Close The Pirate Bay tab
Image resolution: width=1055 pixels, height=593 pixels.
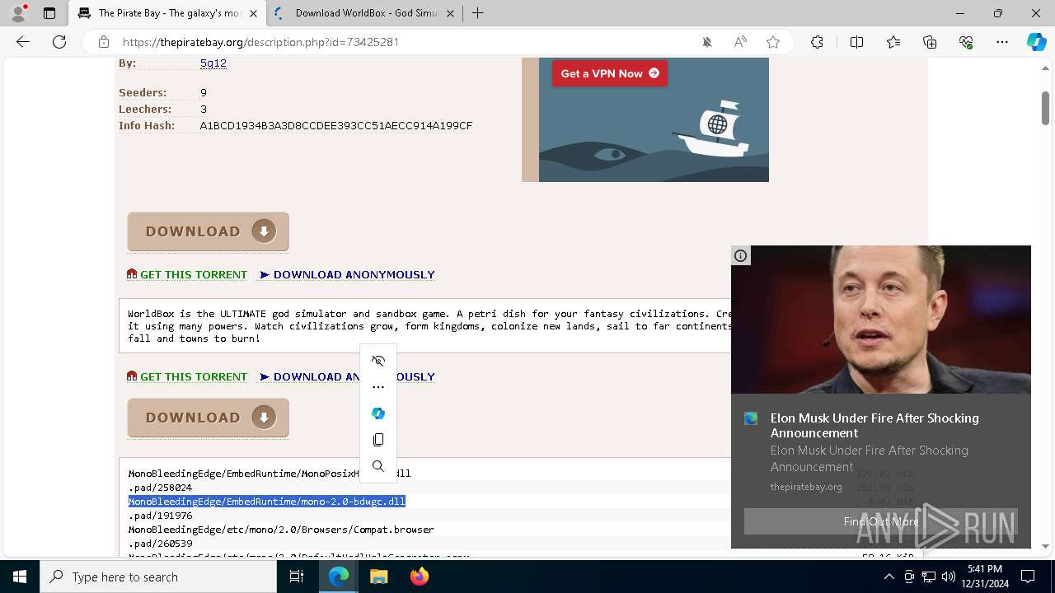pyautogui.click(x=253, y=13)
